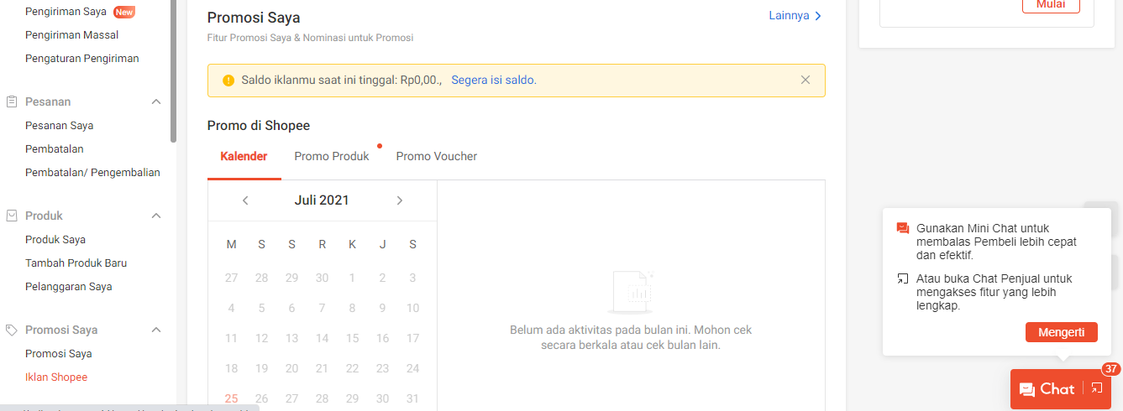Screen dimensions: 1123x411
Task: Open Promosi Saya sub-item in sidebar
Action: pos(59,354)
